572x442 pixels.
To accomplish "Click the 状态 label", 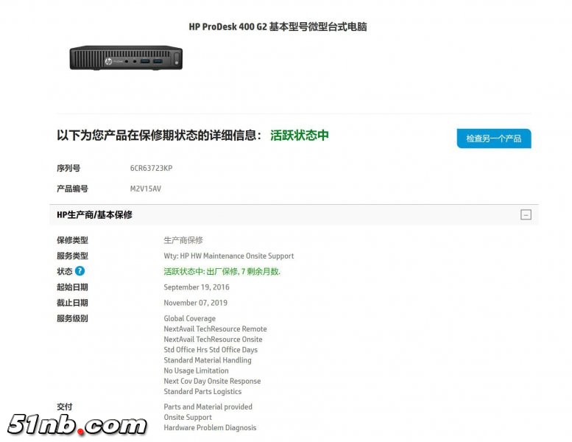I will click(x=65, y=271).
